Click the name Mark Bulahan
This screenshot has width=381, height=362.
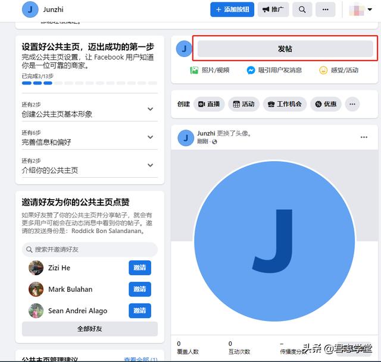(70, 289)
